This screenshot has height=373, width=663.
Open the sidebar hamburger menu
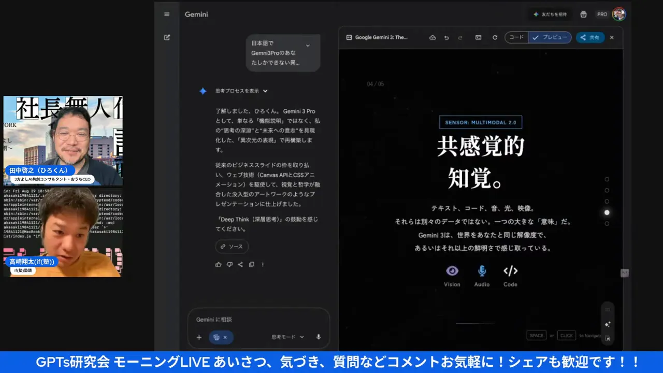coord(166,14)
